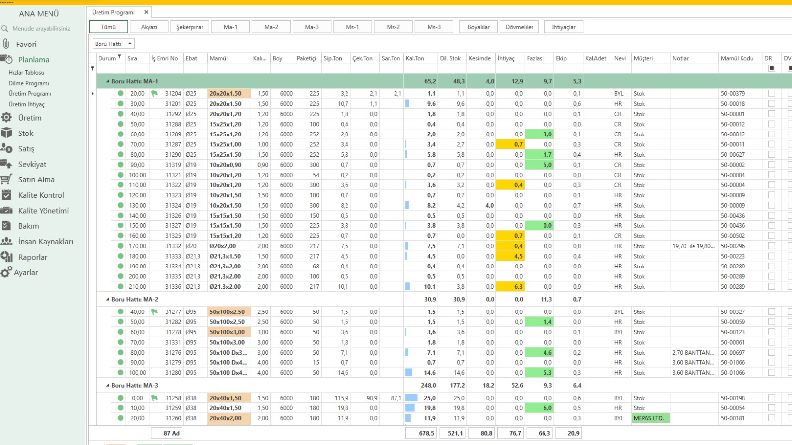This screenshot has height=445, width=792.
Task: Collapse the Boru Hattı: MA-2 group
Action: [107, 299]
